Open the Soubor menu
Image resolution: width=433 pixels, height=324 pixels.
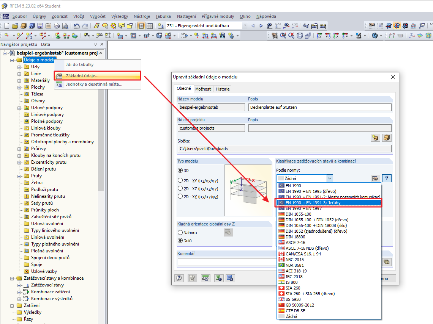click(x=20, y=16)
